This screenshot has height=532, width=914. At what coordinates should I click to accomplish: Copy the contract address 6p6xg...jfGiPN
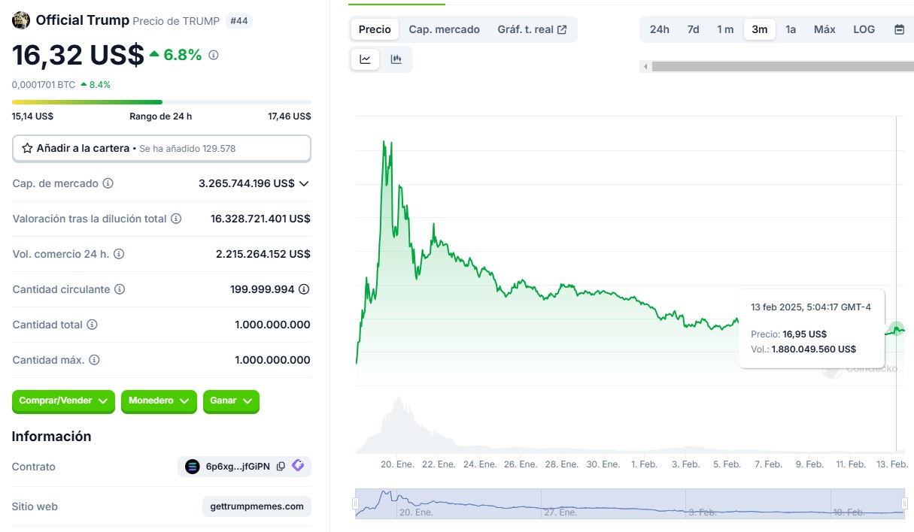281,467
